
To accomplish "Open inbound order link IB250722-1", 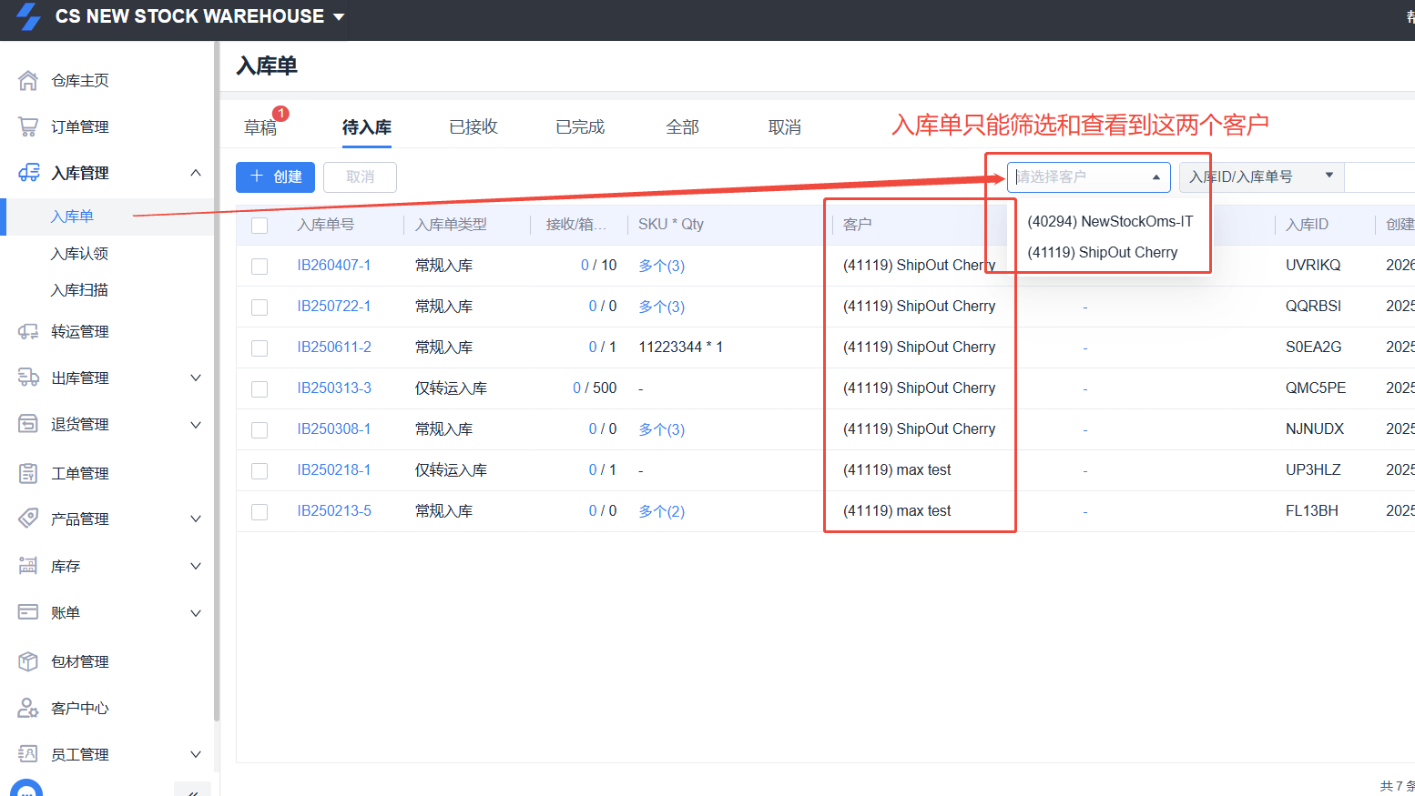I will pos(333,307).
